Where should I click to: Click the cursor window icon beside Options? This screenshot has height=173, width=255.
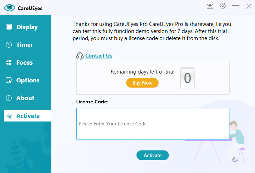point(9,80)
